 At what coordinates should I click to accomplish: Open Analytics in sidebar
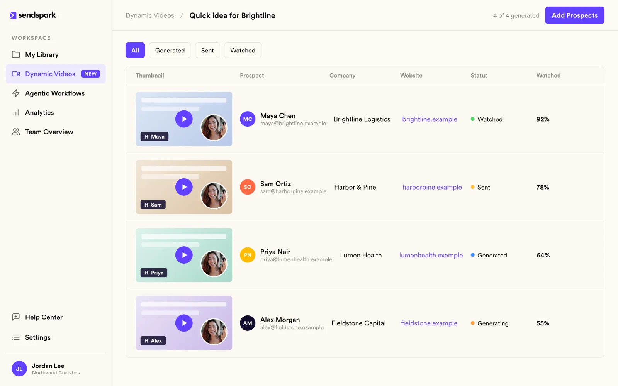coord(56,112)
